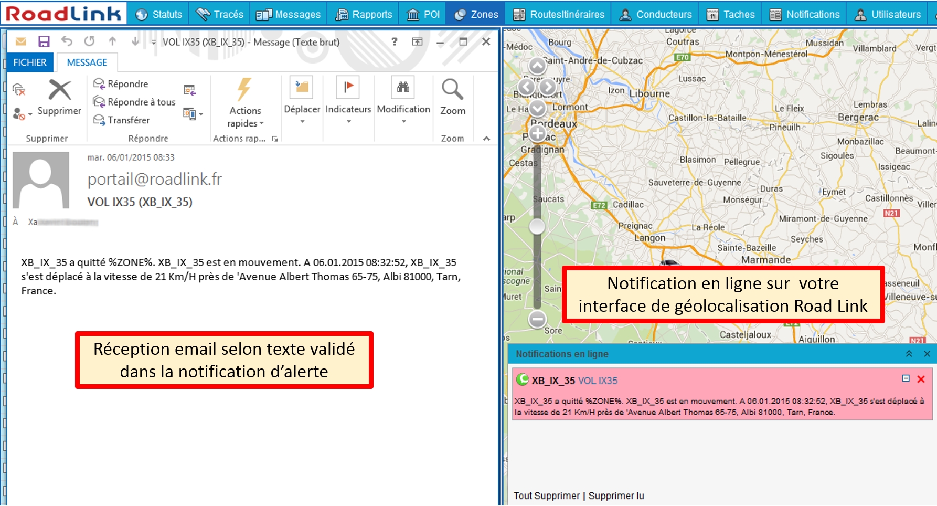
Task: Delete the message with Supprimer
Action: click(59, 97)
